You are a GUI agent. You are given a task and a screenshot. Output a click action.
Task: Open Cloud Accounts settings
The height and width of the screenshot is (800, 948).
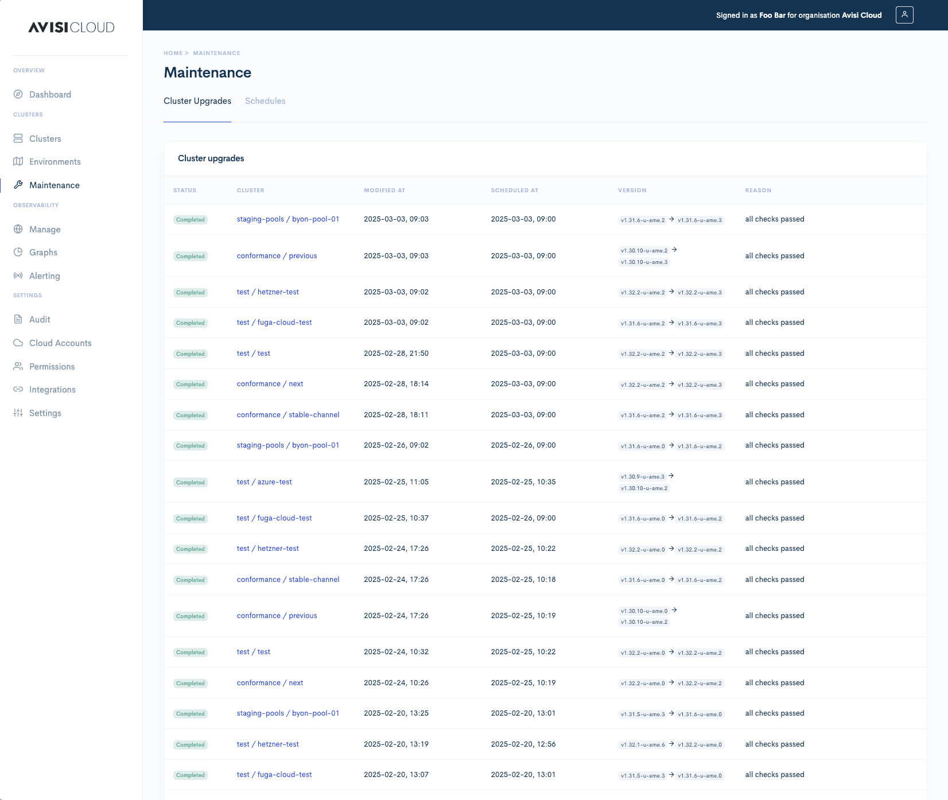pos(60,343)
